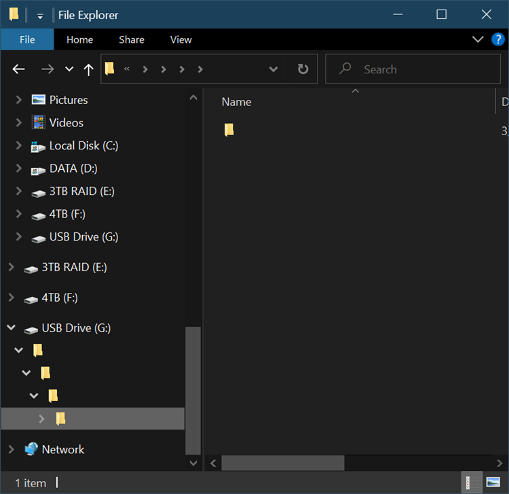Click the Local Disk (C:) drive icon

[x=38, y=147]
